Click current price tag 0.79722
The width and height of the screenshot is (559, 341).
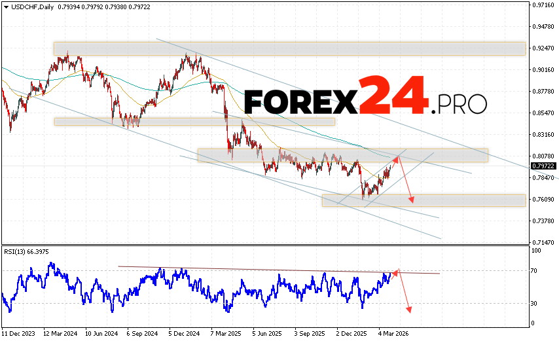(x=543, y=166)
